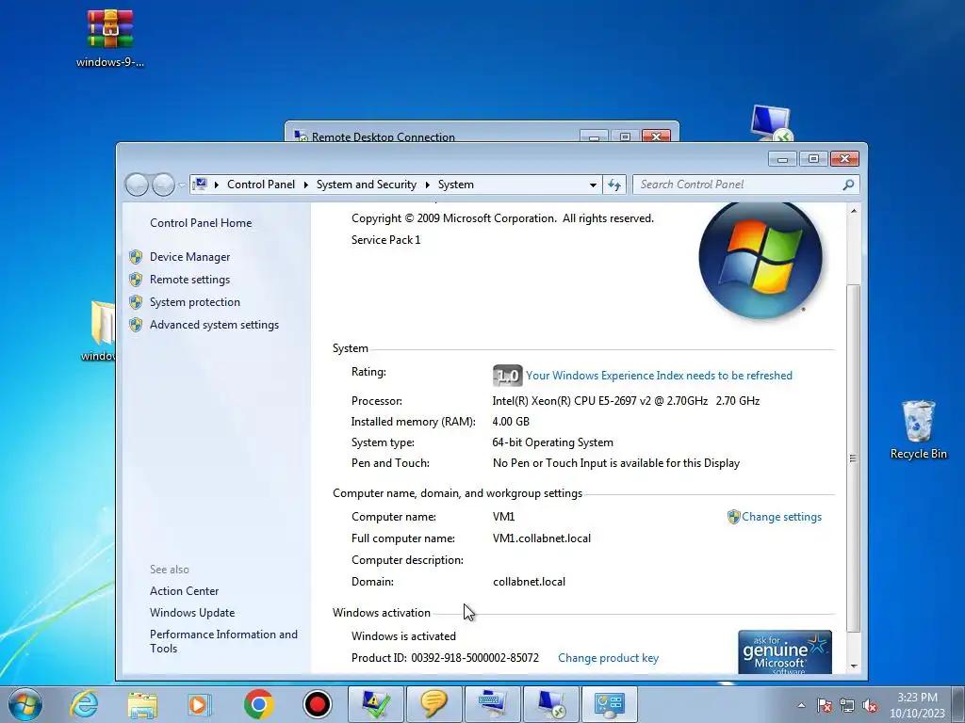965x723 pixels.
Task: Click the search magnifier icon
Action: 848,185
